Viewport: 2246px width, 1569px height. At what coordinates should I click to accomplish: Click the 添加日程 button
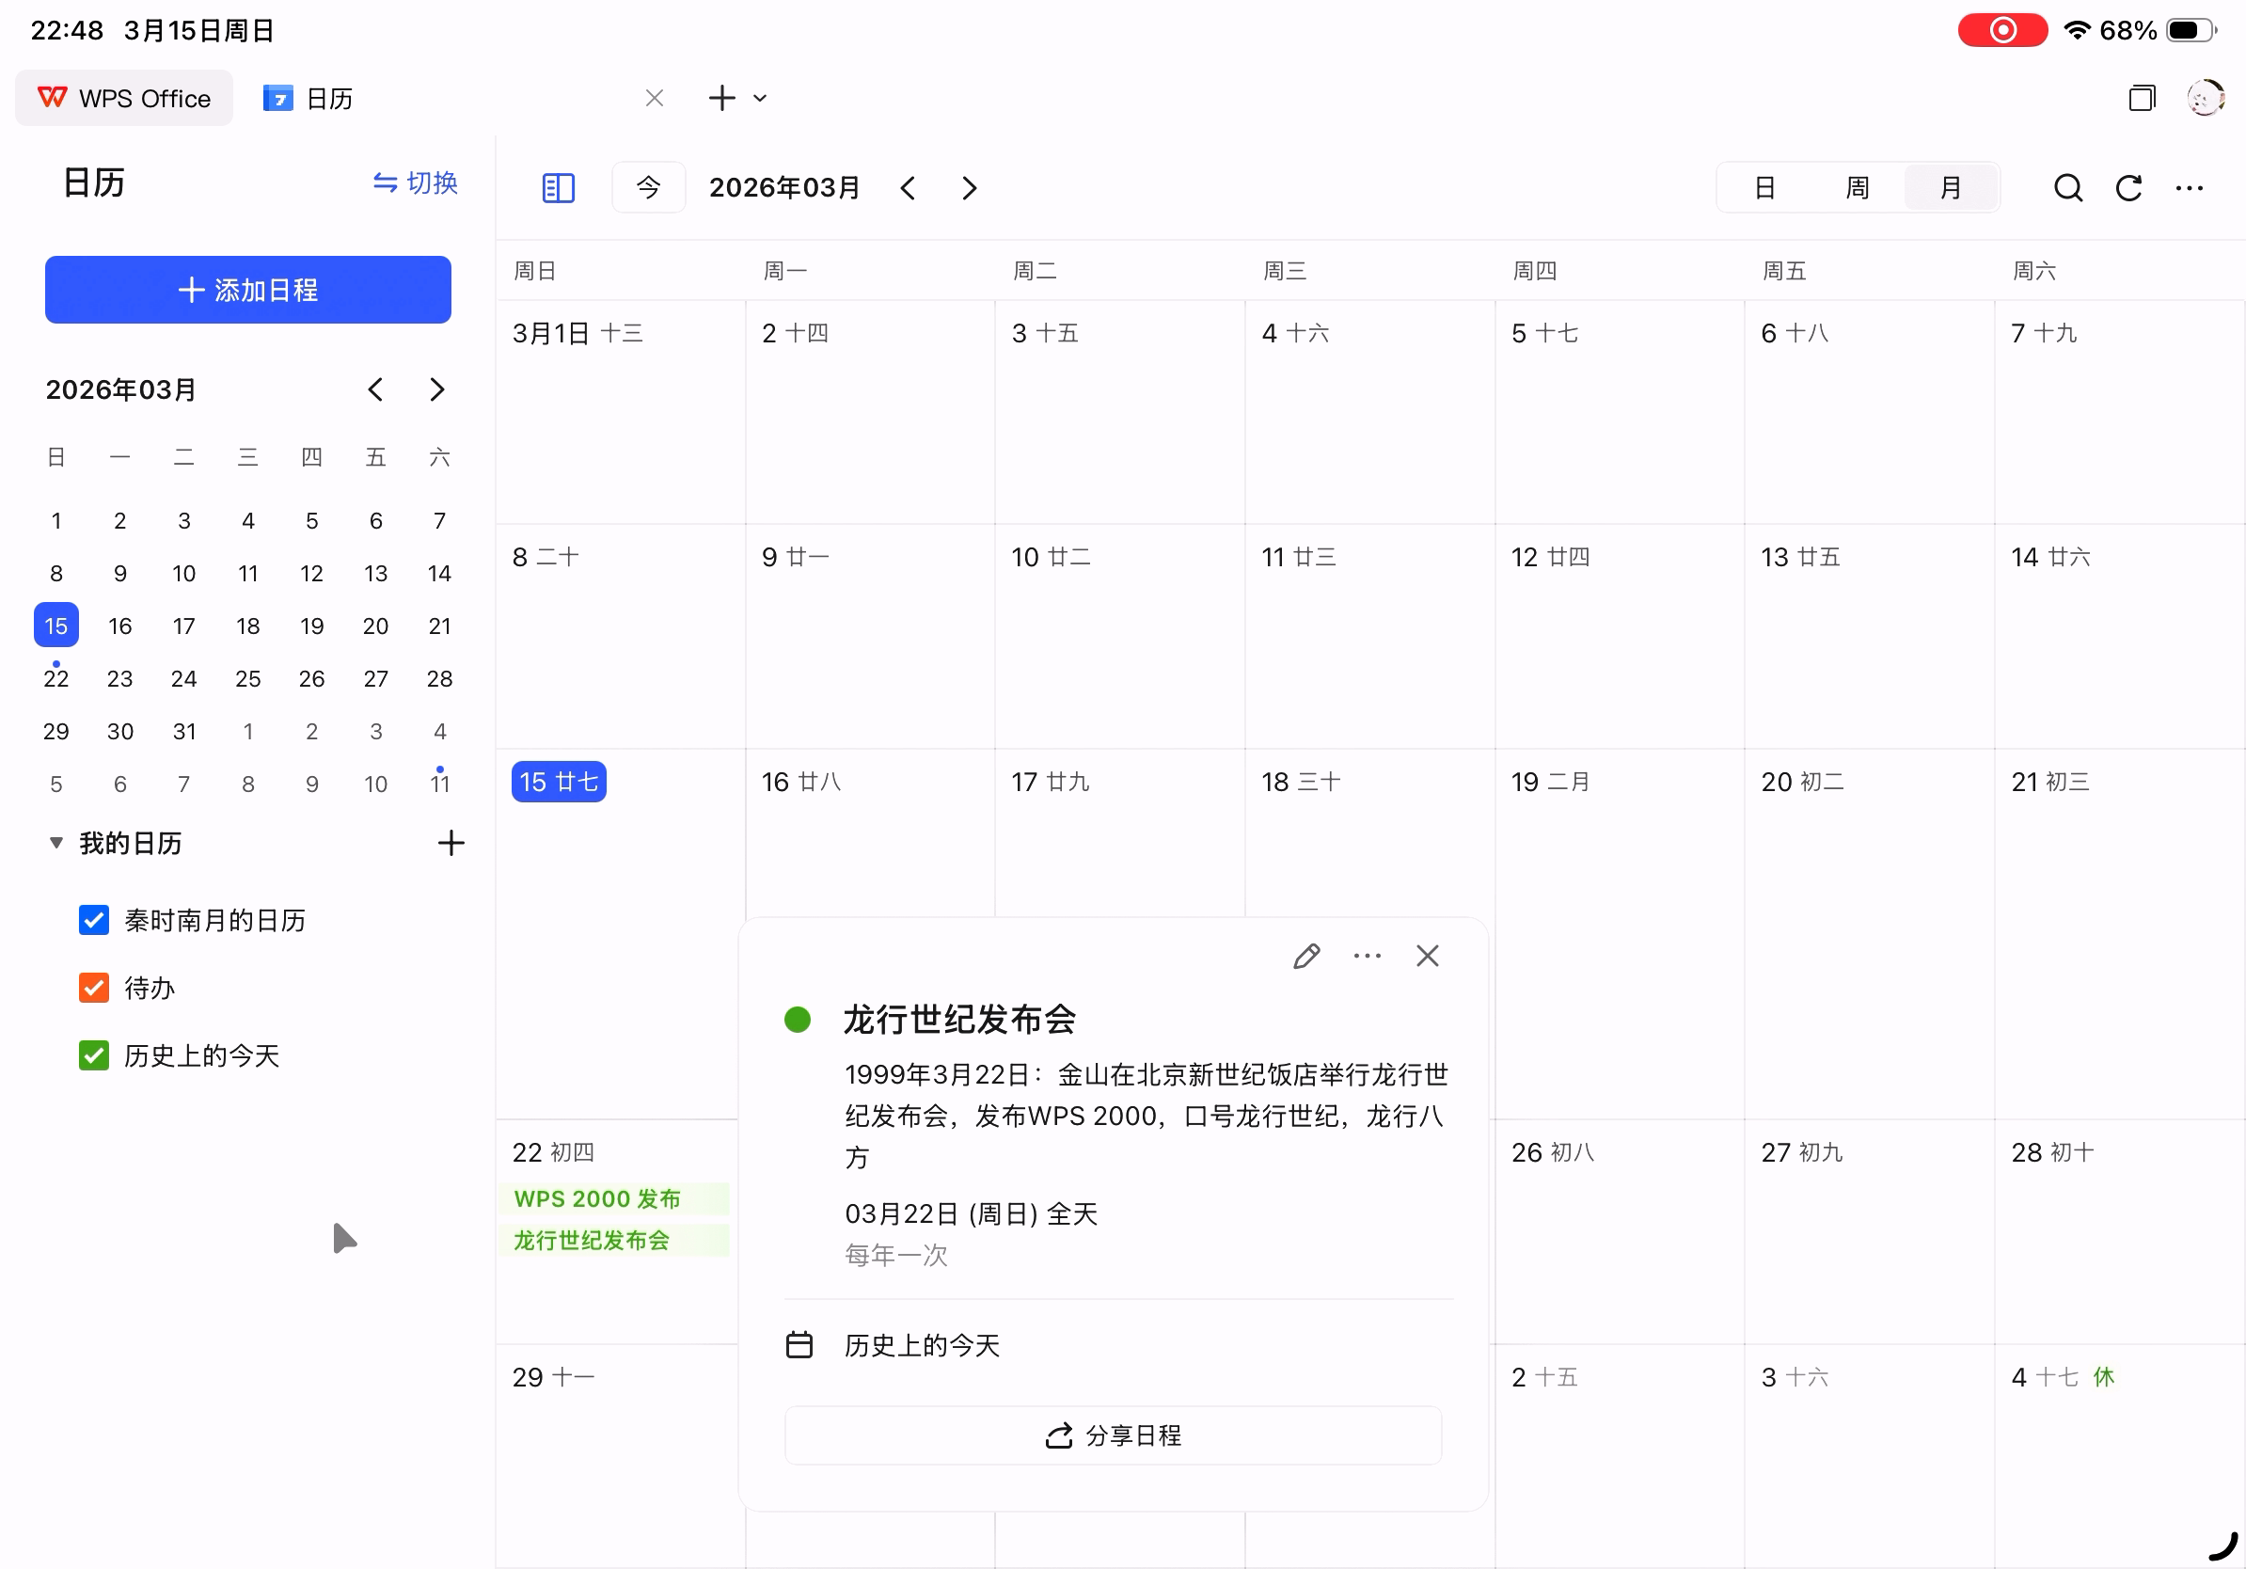pyautogui.click(x=247, y=290)
